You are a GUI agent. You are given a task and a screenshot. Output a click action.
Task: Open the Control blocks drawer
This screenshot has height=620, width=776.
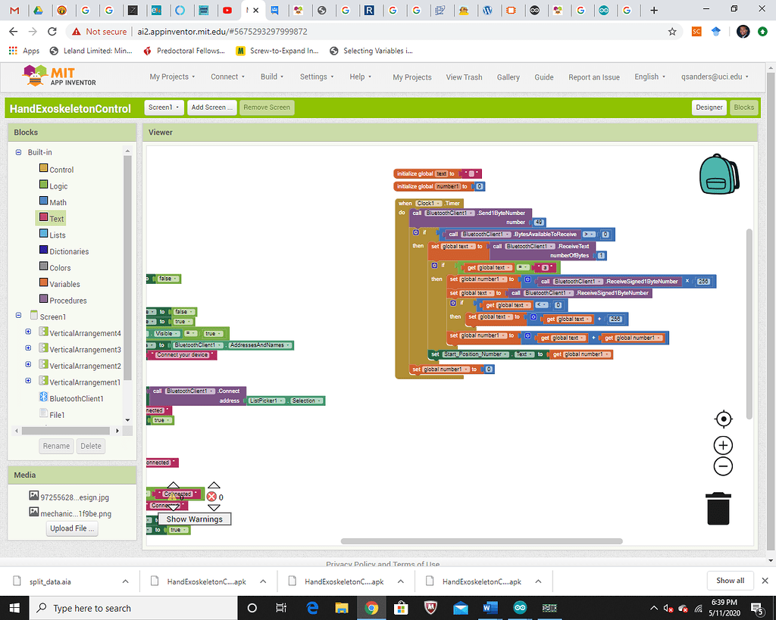(61, 169)
